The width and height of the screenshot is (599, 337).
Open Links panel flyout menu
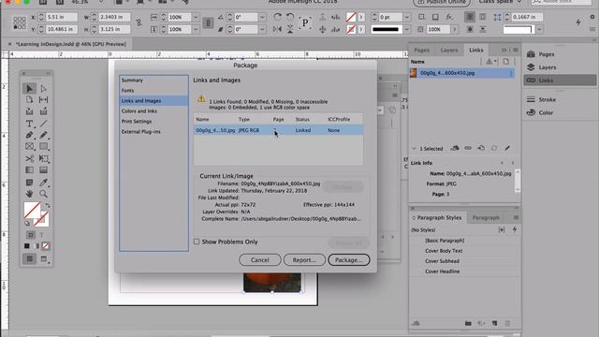pyautogui.click(x=516, y=50)
